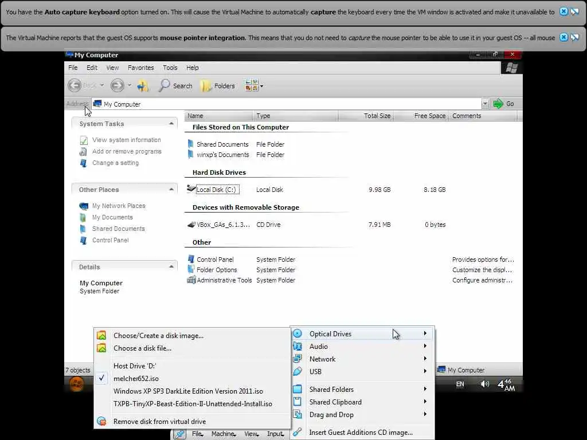Choose Choose/Create a disk image option
This screenshot has width=587, height=440.
pyautogui.click(x=192, y=336)
